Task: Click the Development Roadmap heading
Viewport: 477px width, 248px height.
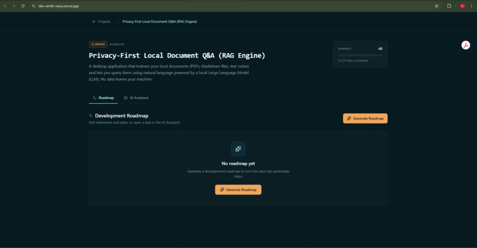Action: pyautogui.click(x=122, y=115)
